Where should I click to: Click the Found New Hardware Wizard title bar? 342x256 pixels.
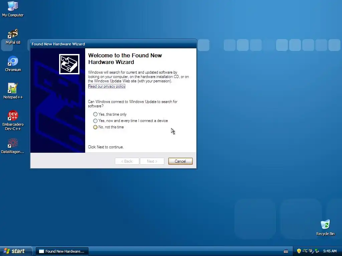(x=114, y=44)
